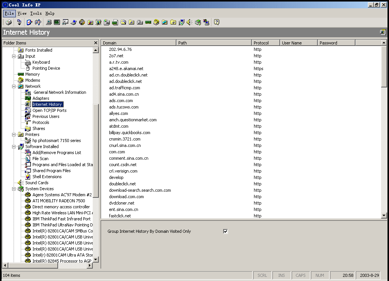The width and height of the screenshot is (389, 281).
Task: Collapse the Printers tree node
Action: coord(14,135)
